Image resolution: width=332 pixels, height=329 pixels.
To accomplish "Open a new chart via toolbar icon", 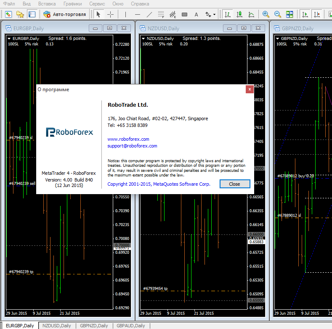I will pyautogui.click(x=8, y=14).
